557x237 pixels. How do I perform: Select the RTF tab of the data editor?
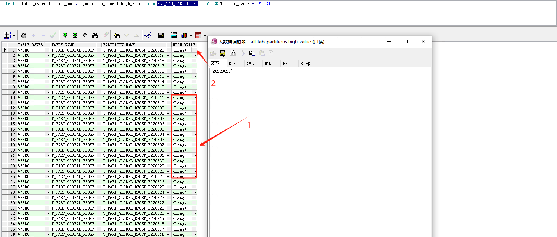(232, 63)
